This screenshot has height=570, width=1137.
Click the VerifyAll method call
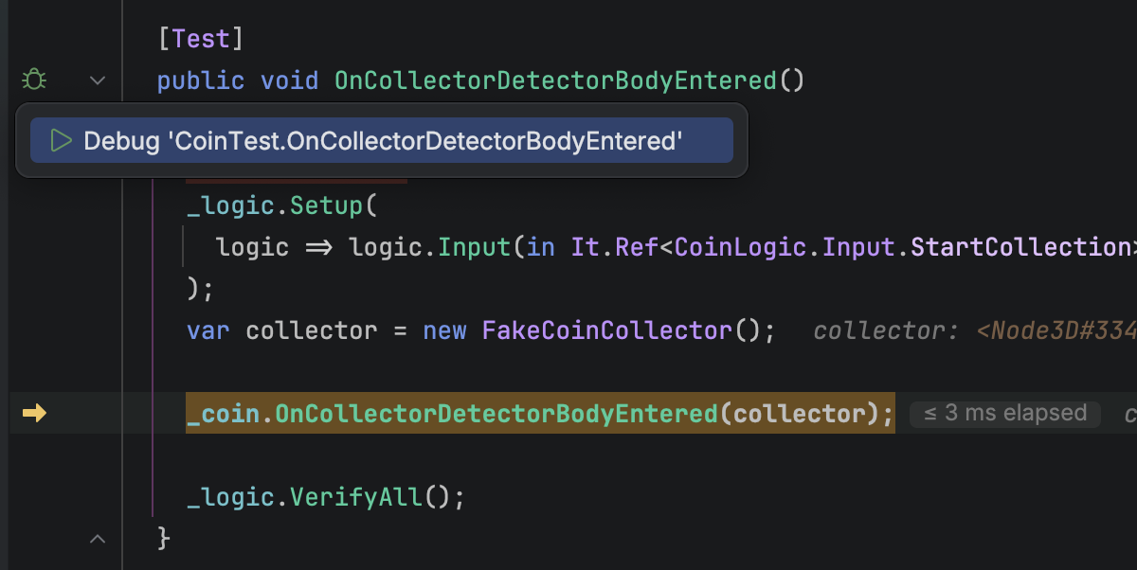coord(355,497)
